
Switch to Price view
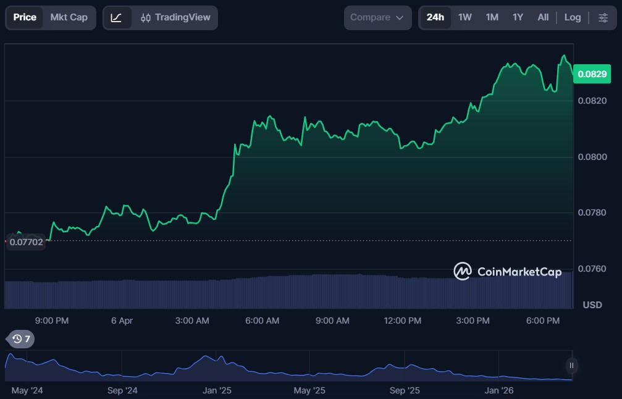click(x=25, y=17)
